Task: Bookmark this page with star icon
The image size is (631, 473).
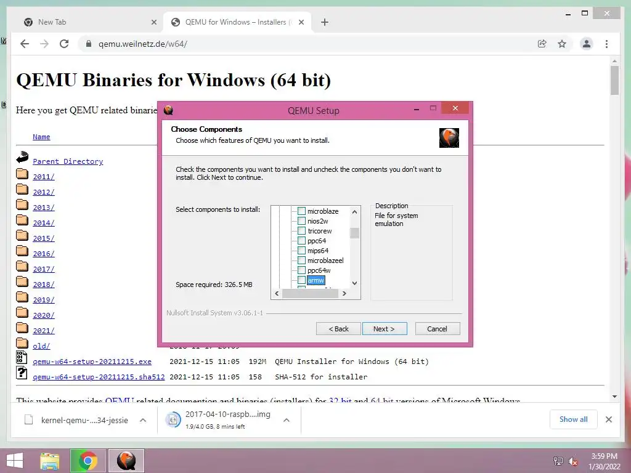Action: [x=562, y=44]
